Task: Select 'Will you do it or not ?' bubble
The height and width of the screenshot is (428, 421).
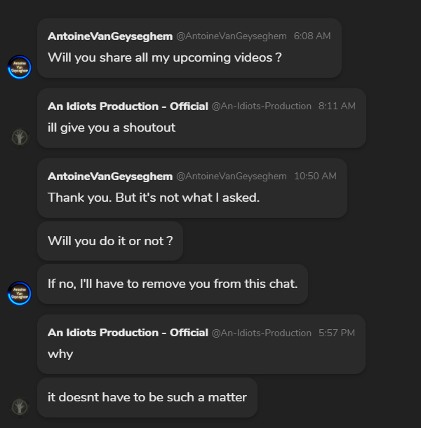Action: [110, 241]
